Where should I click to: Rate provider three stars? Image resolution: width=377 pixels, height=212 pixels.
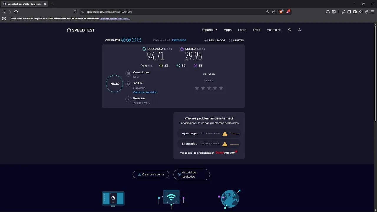pyautogui.click(x=209, y=88)
